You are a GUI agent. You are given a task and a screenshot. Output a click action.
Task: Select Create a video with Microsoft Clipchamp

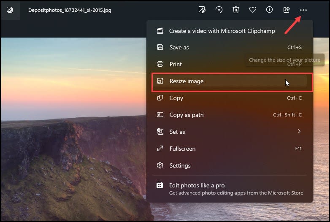pyautogui.click(x=230, y=31)
